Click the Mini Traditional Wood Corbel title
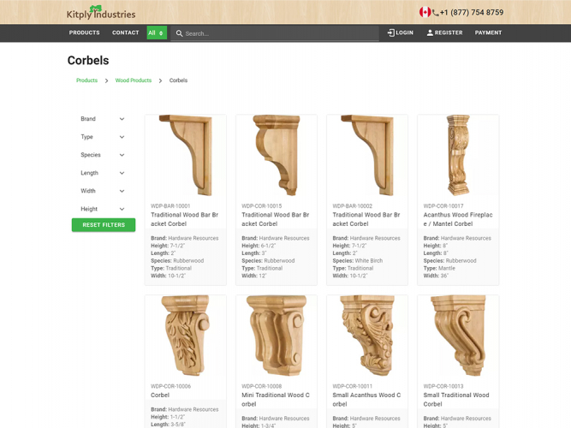 click(276, 400)
